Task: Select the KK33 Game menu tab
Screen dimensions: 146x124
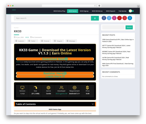Action: [73, 11]
